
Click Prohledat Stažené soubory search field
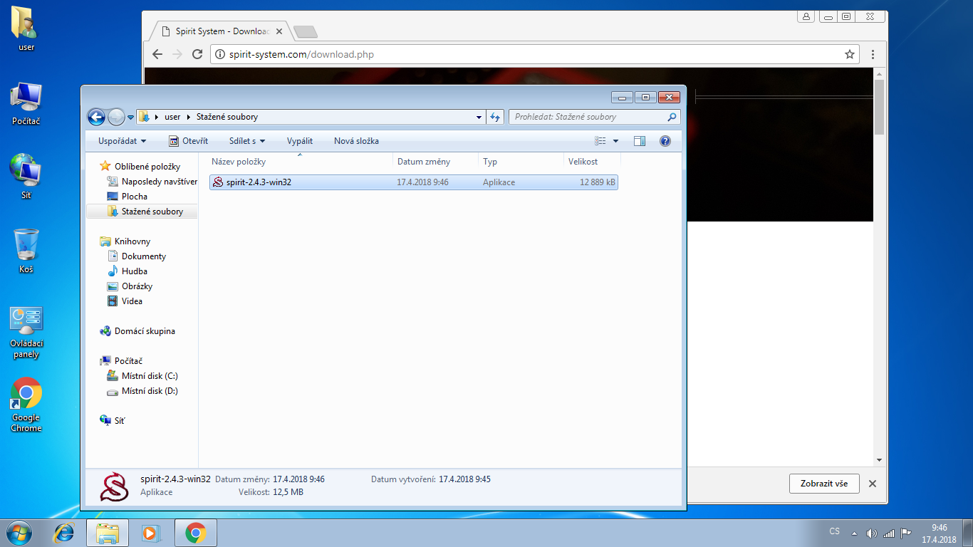588,117
